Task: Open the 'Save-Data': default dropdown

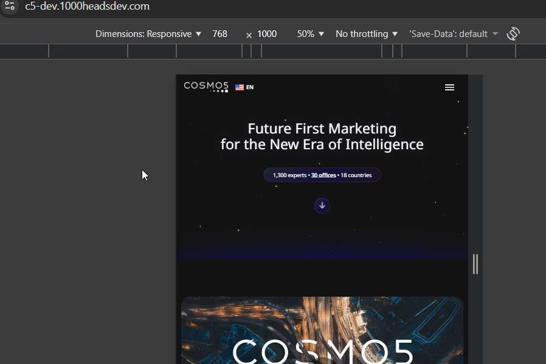Action: [x=454, y=34]
